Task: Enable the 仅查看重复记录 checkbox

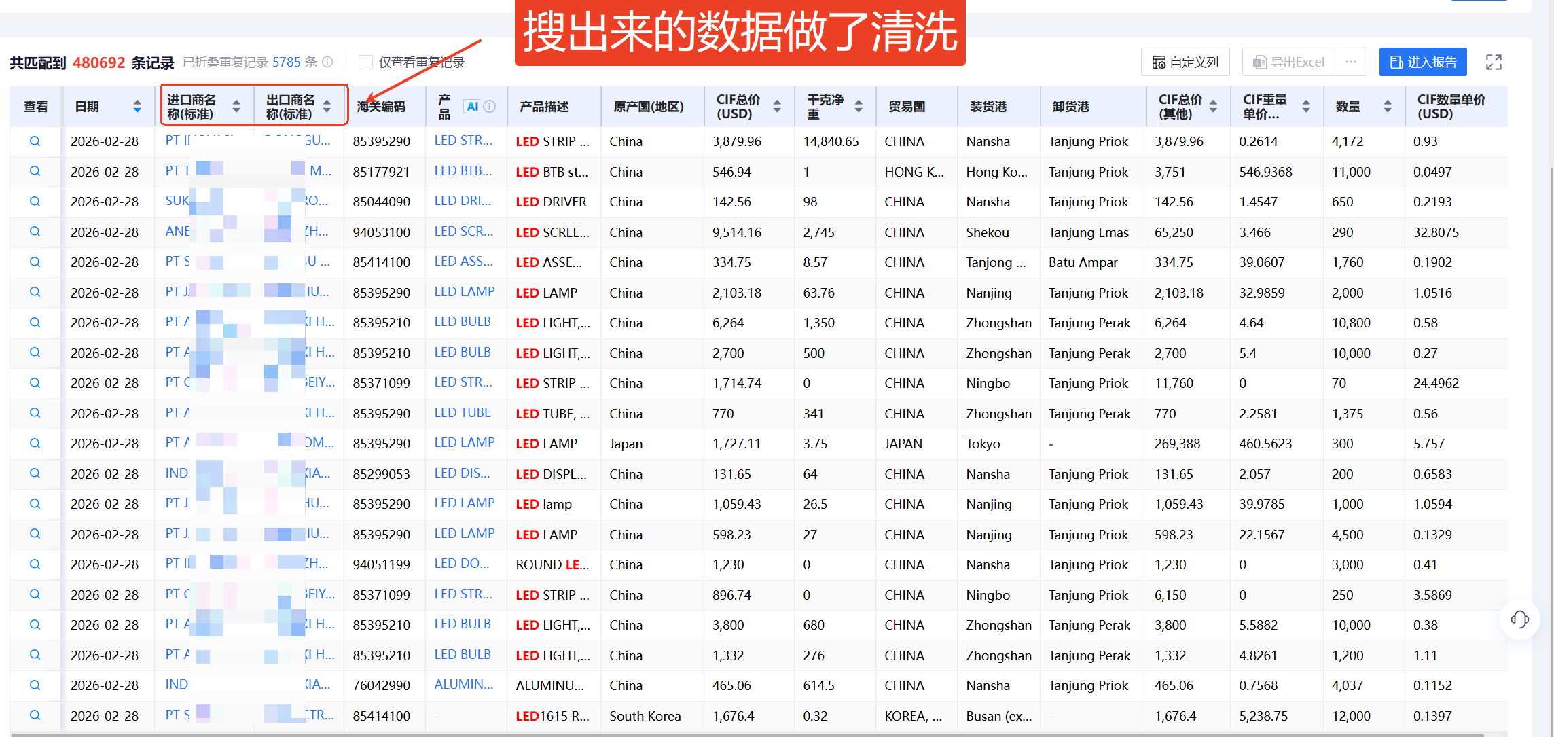Action: point(365,62)
